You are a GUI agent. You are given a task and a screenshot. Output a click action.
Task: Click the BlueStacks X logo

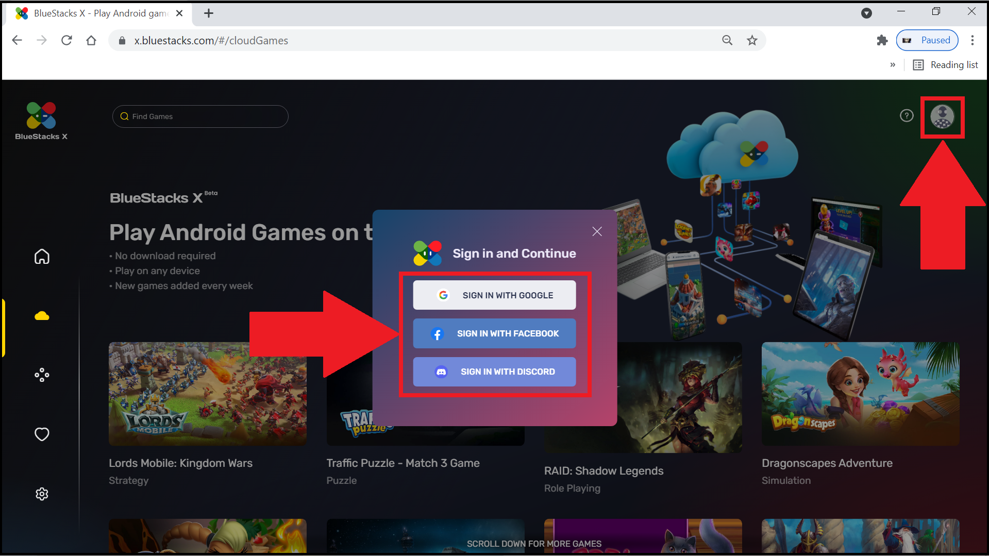pos(41,121)
